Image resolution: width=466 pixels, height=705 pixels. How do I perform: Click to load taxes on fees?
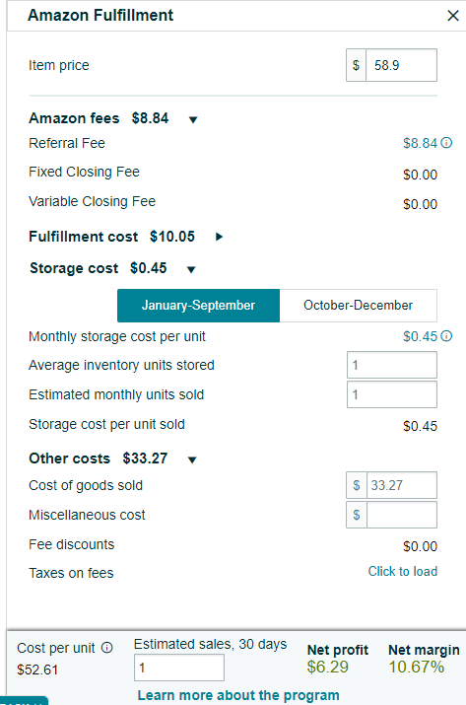pos(403,572)
